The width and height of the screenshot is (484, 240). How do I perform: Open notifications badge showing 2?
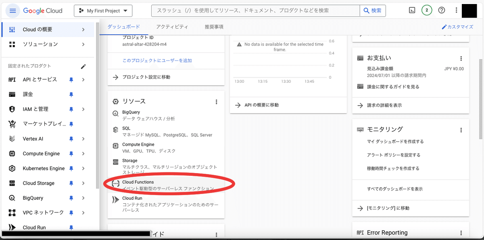point(427,10)
